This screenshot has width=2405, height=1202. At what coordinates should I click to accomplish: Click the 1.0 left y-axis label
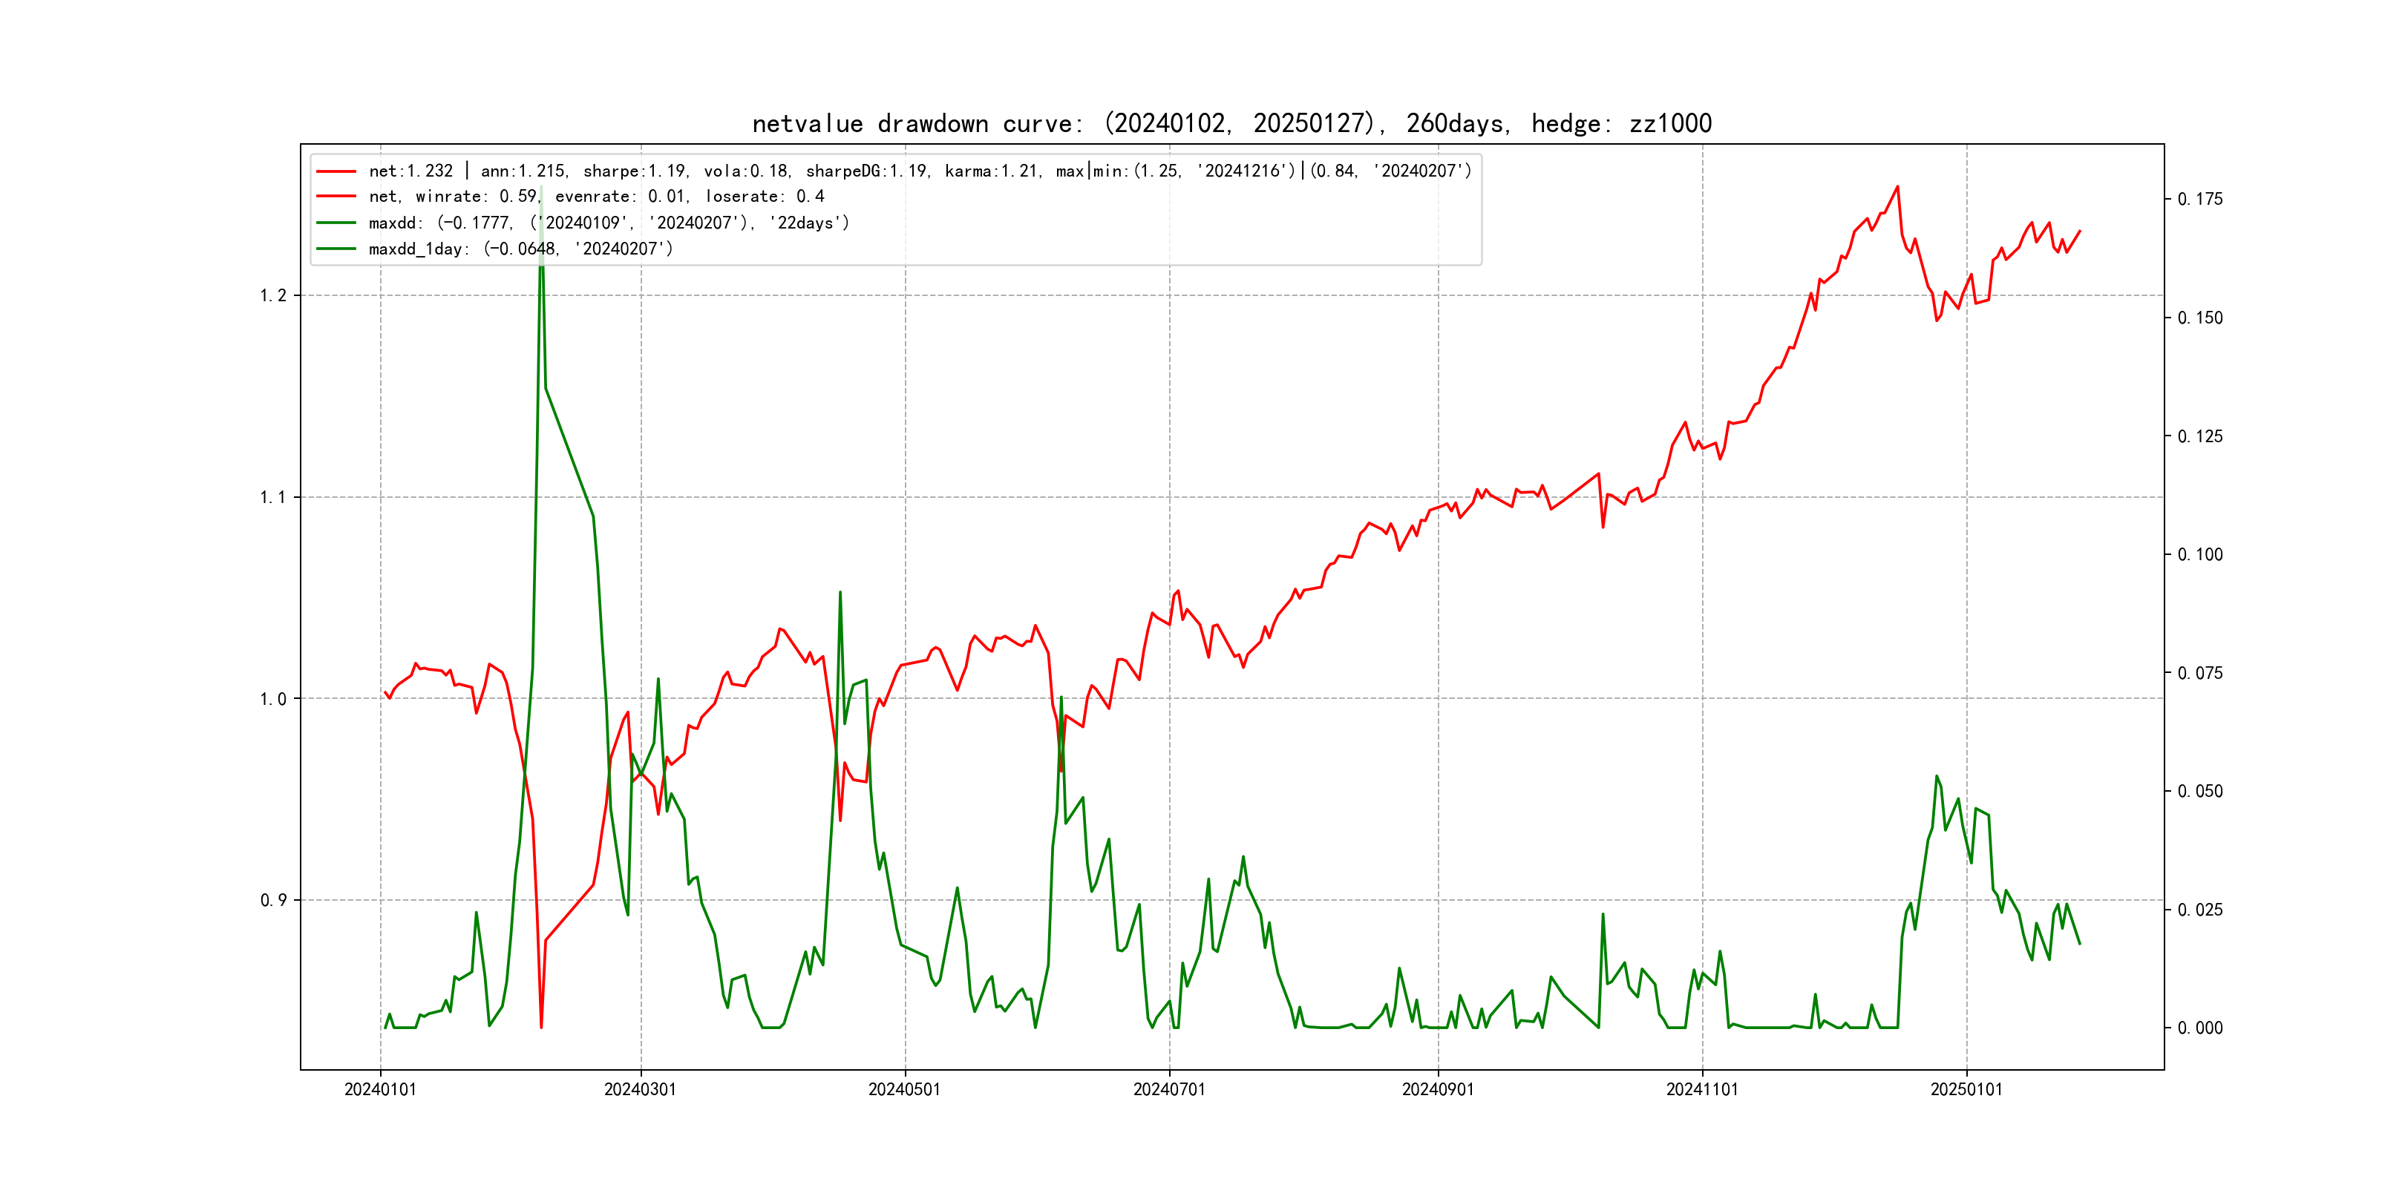[x=272, y=699]
